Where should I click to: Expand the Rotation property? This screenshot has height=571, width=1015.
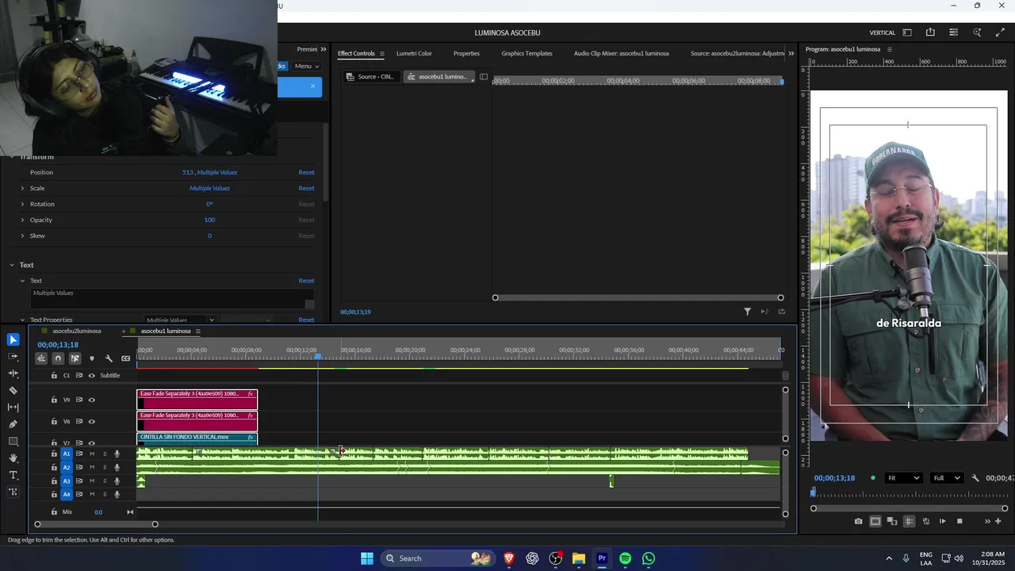(22, 204)
